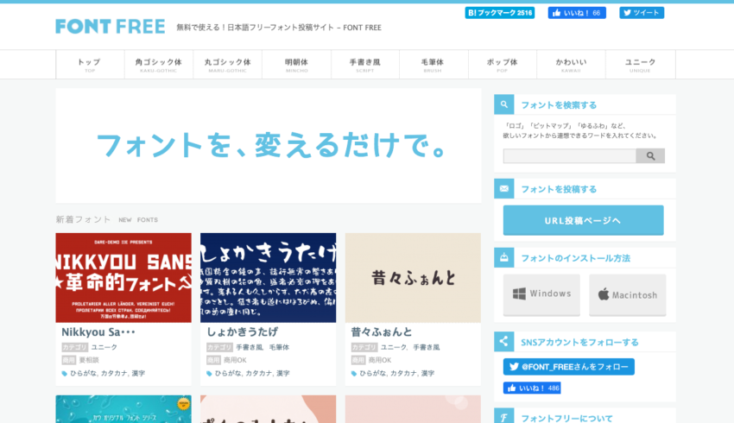Click the share icon beside SNSアカウントをフォローする

click(x=503, y=342)
